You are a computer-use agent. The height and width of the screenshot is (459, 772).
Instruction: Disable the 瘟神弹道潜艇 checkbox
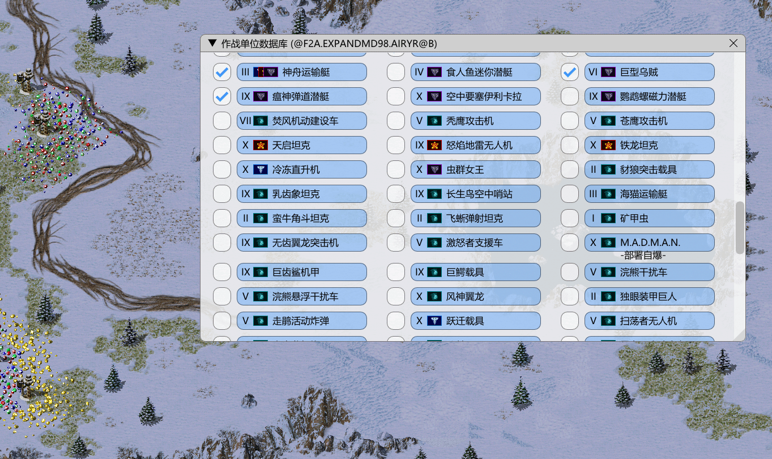pyautogui.click(x=221, y=96)
